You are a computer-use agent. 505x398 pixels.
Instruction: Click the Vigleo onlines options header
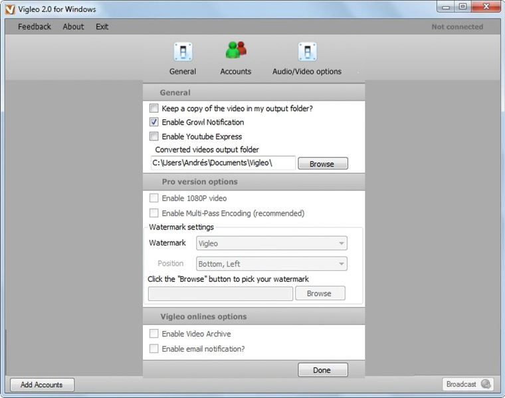(x=203, y=316)
